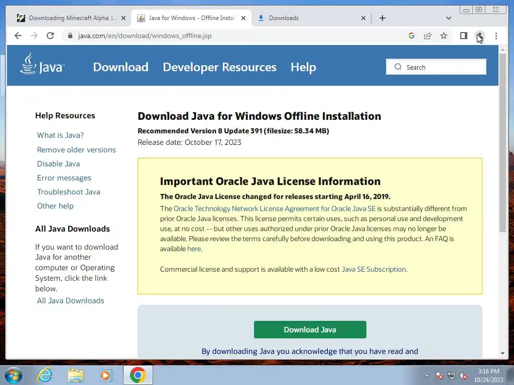The width and height of the screenshot is (514, 385).
Task: Click the Google icon in address bar
Action: [412, 36]
